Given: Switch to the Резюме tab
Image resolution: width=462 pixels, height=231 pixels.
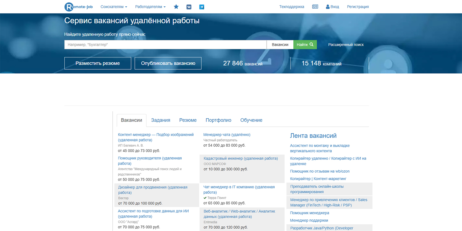Looking at the screenshot, I should [188, 120].
